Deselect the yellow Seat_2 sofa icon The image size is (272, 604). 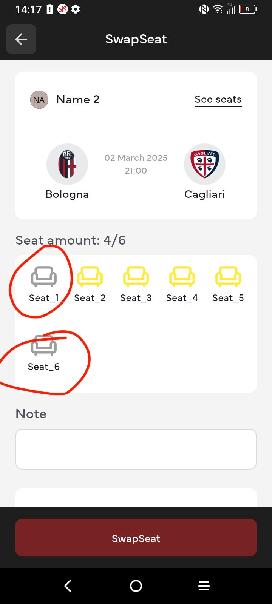(x=90, y=277)
